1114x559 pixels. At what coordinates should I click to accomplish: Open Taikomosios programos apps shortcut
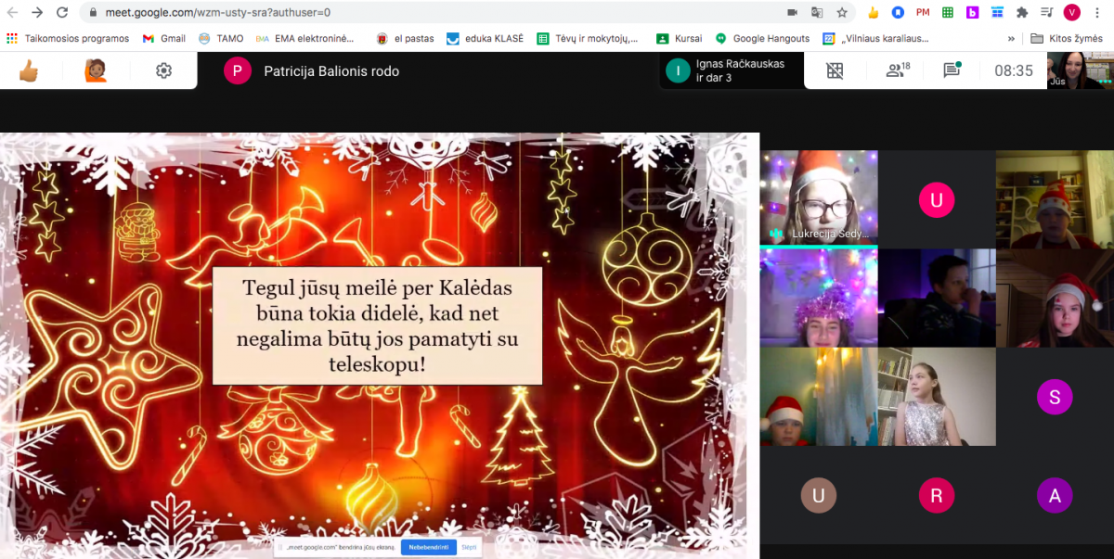(68, 39)
